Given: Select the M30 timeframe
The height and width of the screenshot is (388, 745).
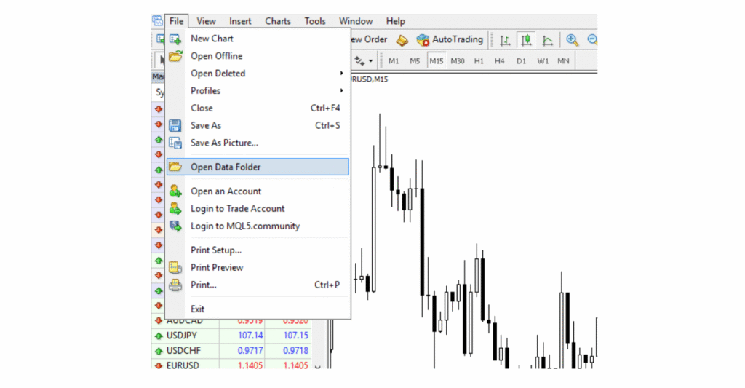Looking at the screenshot, I should coord(458,61).
